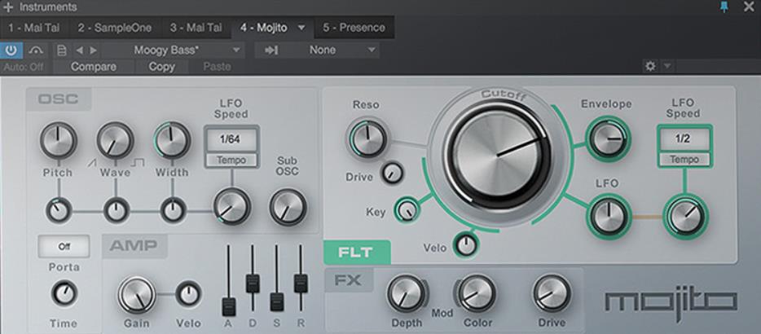Click the small knob below Width
Viewport: 761px width, 334px height.
[173, 211]
